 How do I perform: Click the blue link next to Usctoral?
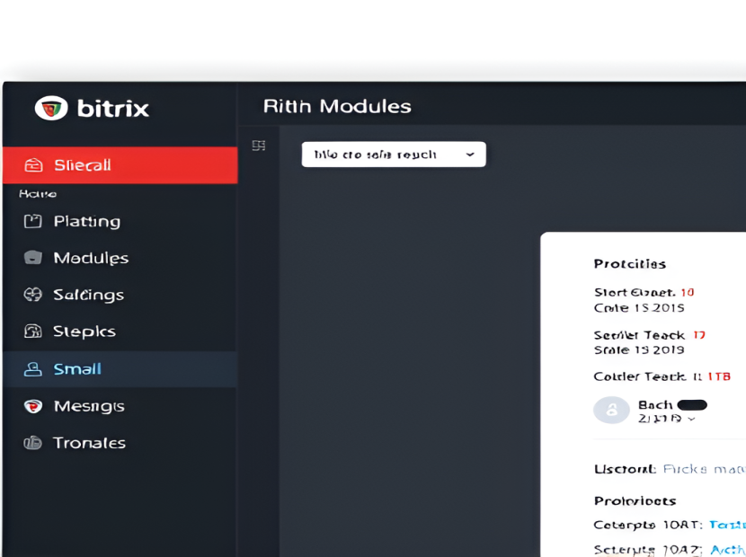click(704, 469)
